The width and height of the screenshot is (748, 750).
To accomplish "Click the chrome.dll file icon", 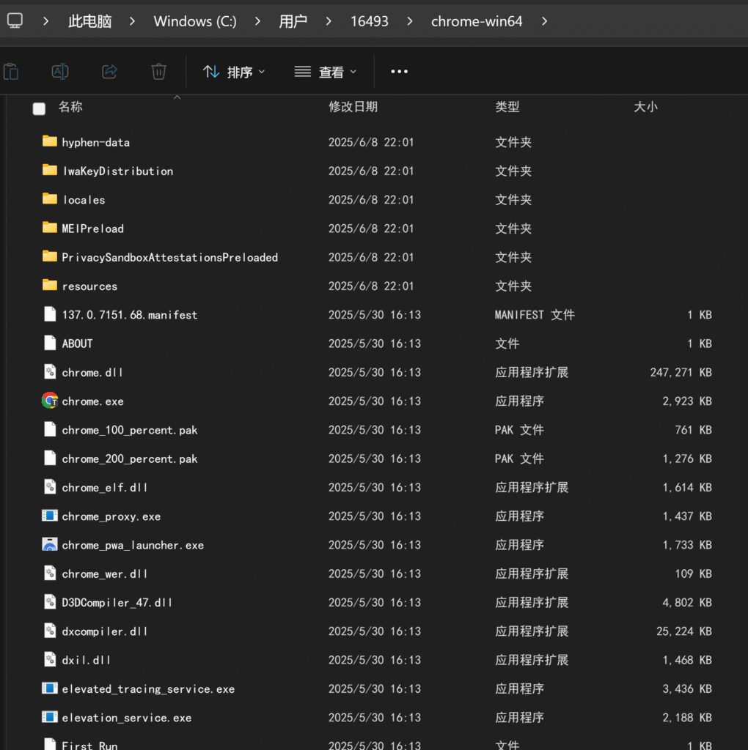I will click(50, 371).
